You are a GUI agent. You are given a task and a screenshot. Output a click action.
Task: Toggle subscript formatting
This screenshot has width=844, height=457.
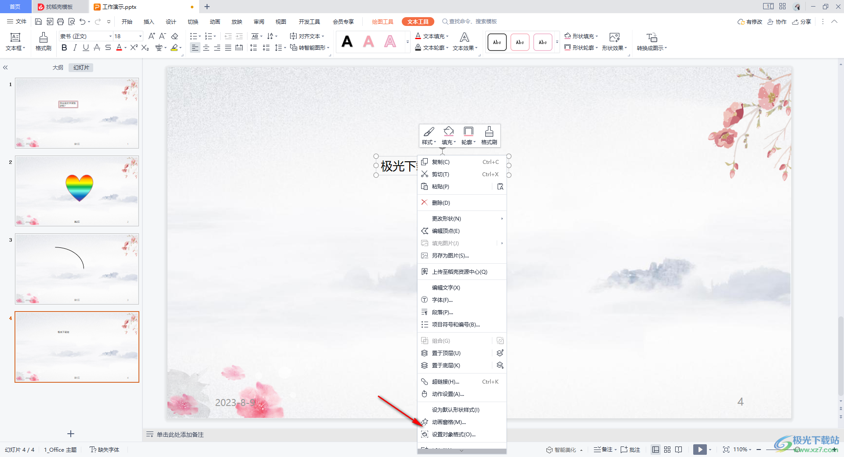coord(145,48)
